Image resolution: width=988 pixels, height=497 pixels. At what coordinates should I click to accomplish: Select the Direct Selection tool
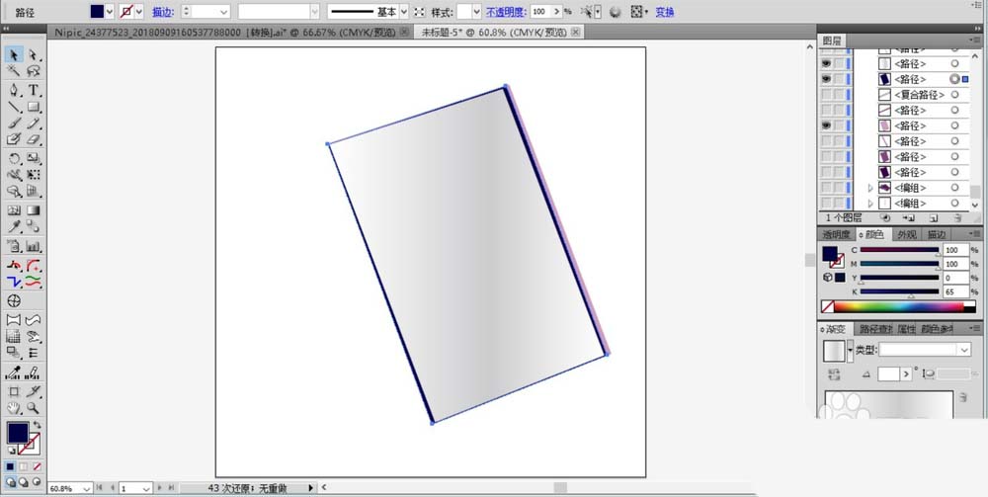coord(34,54)
